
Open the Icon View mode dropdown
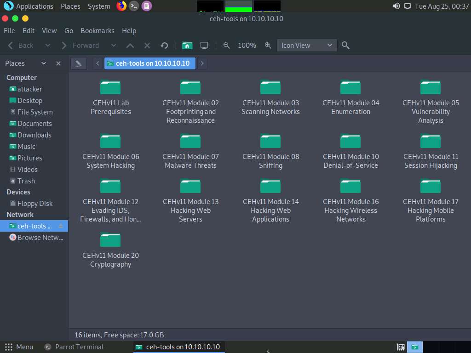pos(307,46)
